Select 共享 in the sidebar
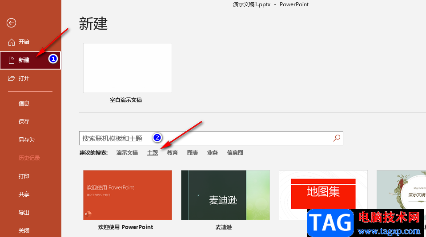The width and height of the screenshot is (426, 237). point(24,194)
